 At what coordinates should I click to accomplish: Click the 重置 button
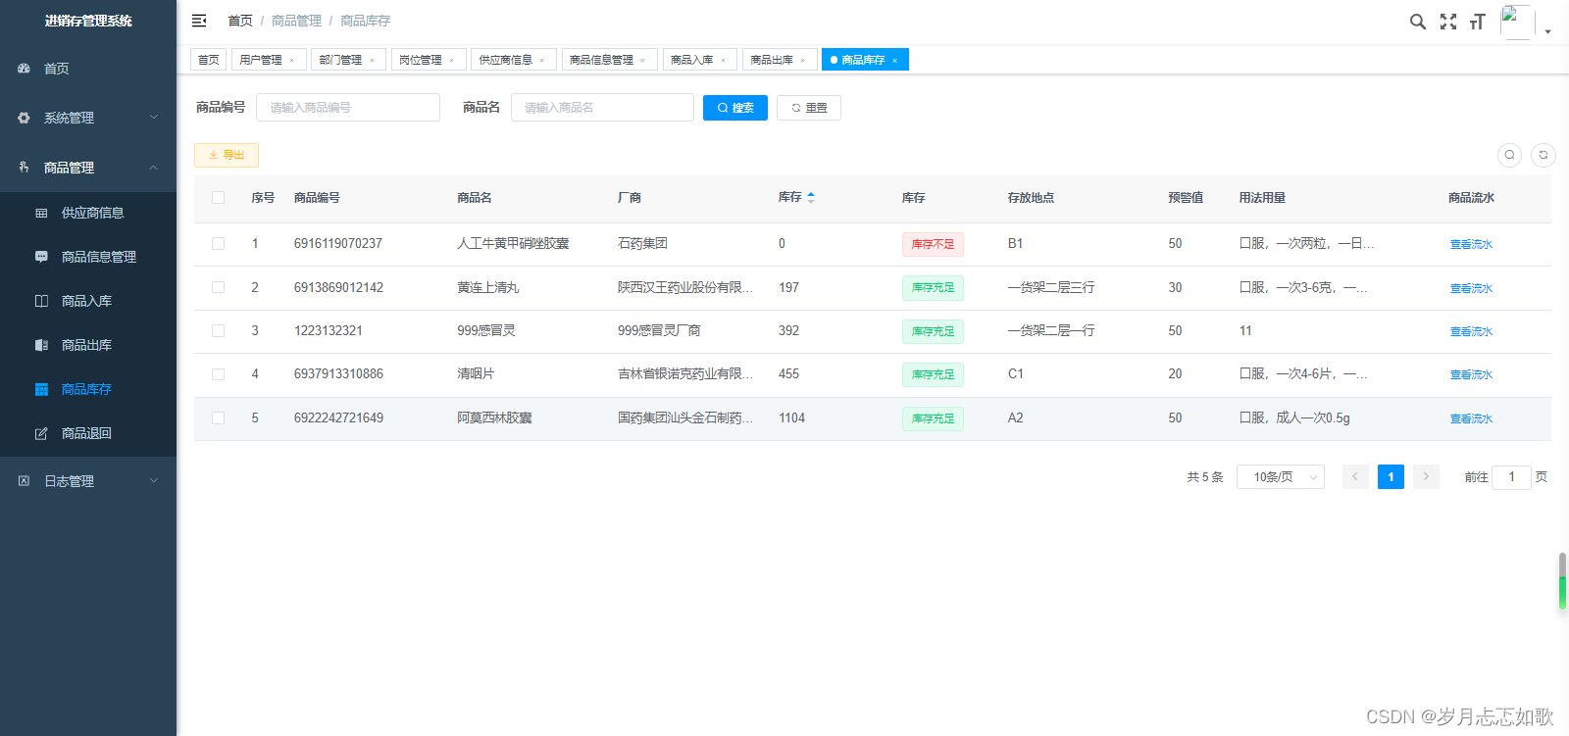coord(809,108)
